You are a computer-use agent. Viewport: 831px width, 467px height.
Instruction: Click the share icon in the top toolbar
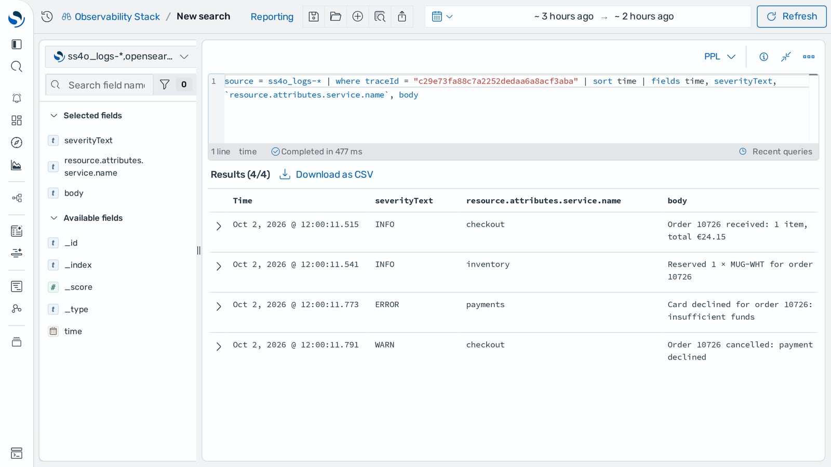[x=402, y=17]
